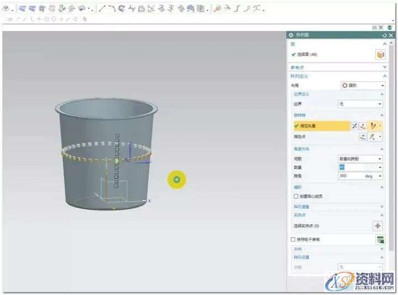Click the select instance point crosshair icon
Viewport: 398px width, 295px height.
[x=378, y=225]
